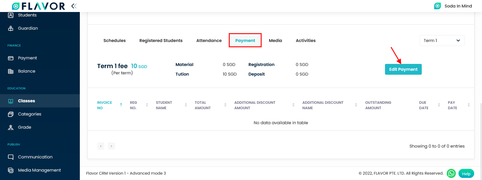Click the Classes book icon

(x=11, y=101)
